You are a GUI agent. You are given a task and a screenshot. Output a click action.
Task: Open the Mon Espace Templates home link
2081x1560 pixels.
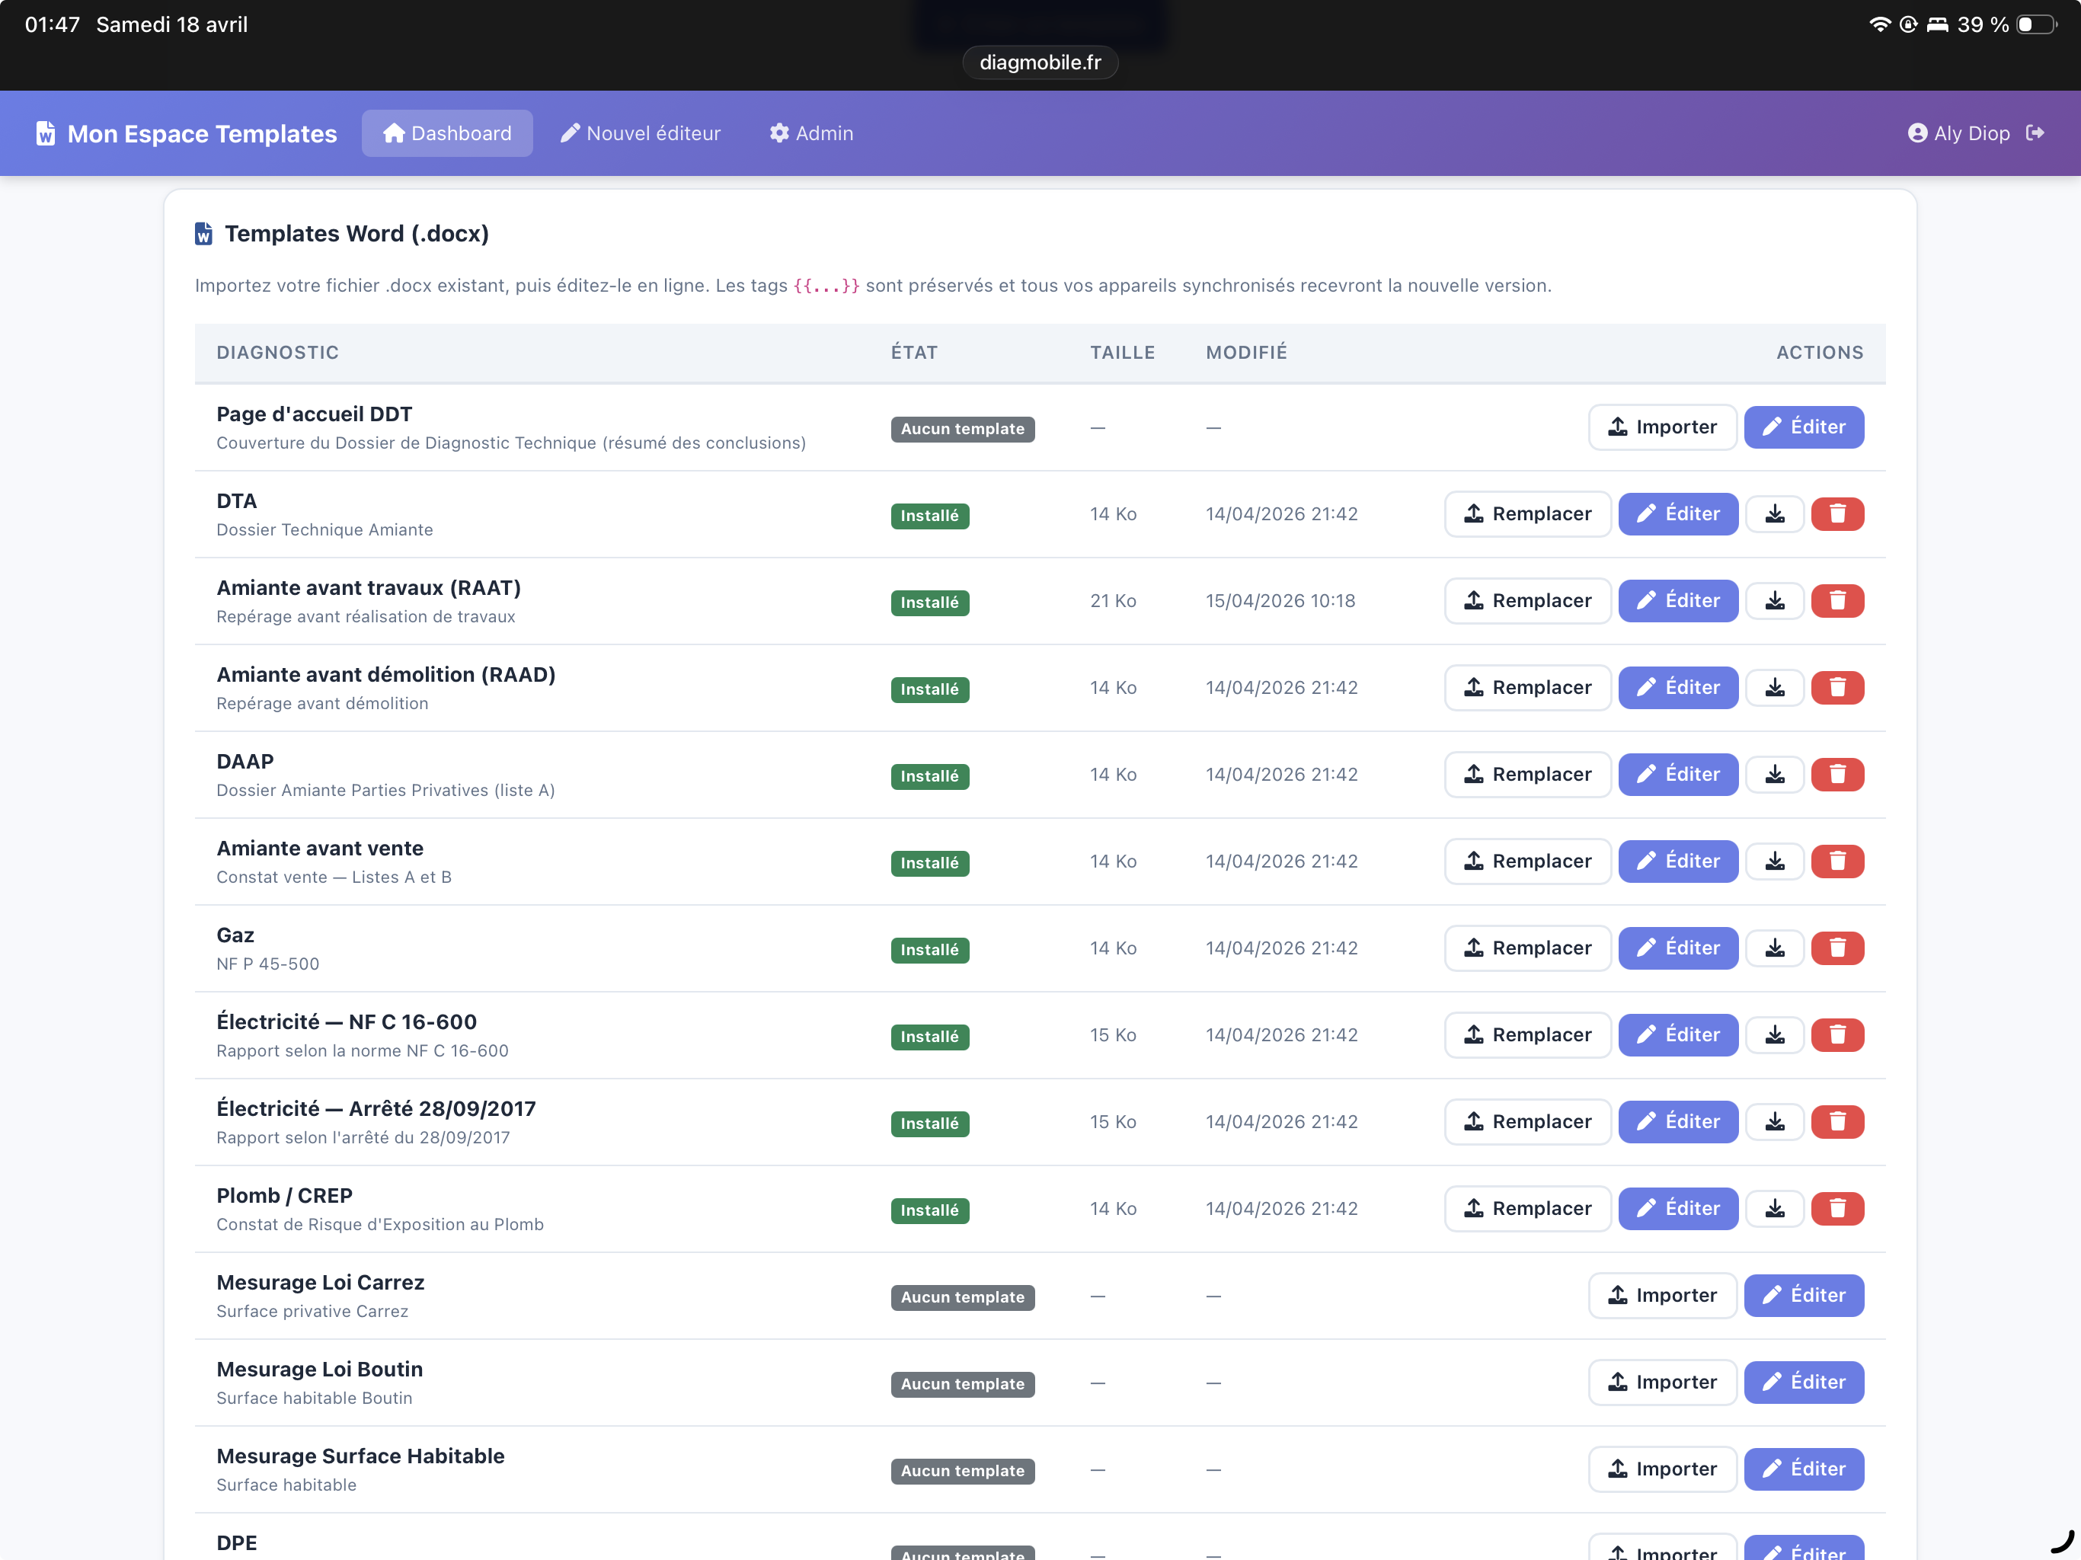tap(187, 133)
